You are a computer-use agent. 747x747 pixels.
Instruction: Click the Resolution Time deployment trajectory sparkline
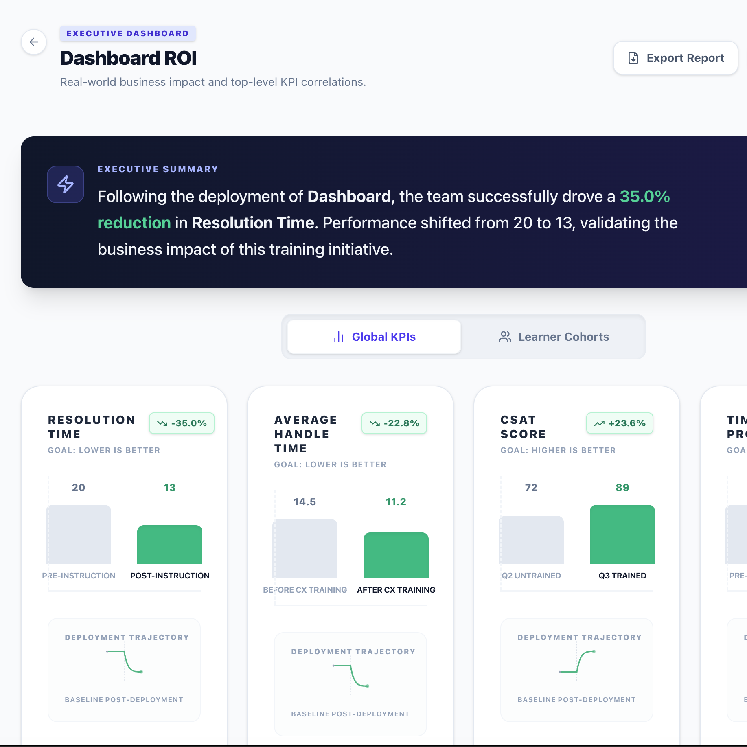point(124,662)
